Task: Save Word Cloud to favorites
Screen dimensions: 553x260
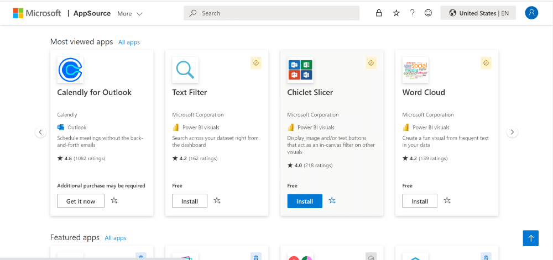Action: click(x=447, y=200)
